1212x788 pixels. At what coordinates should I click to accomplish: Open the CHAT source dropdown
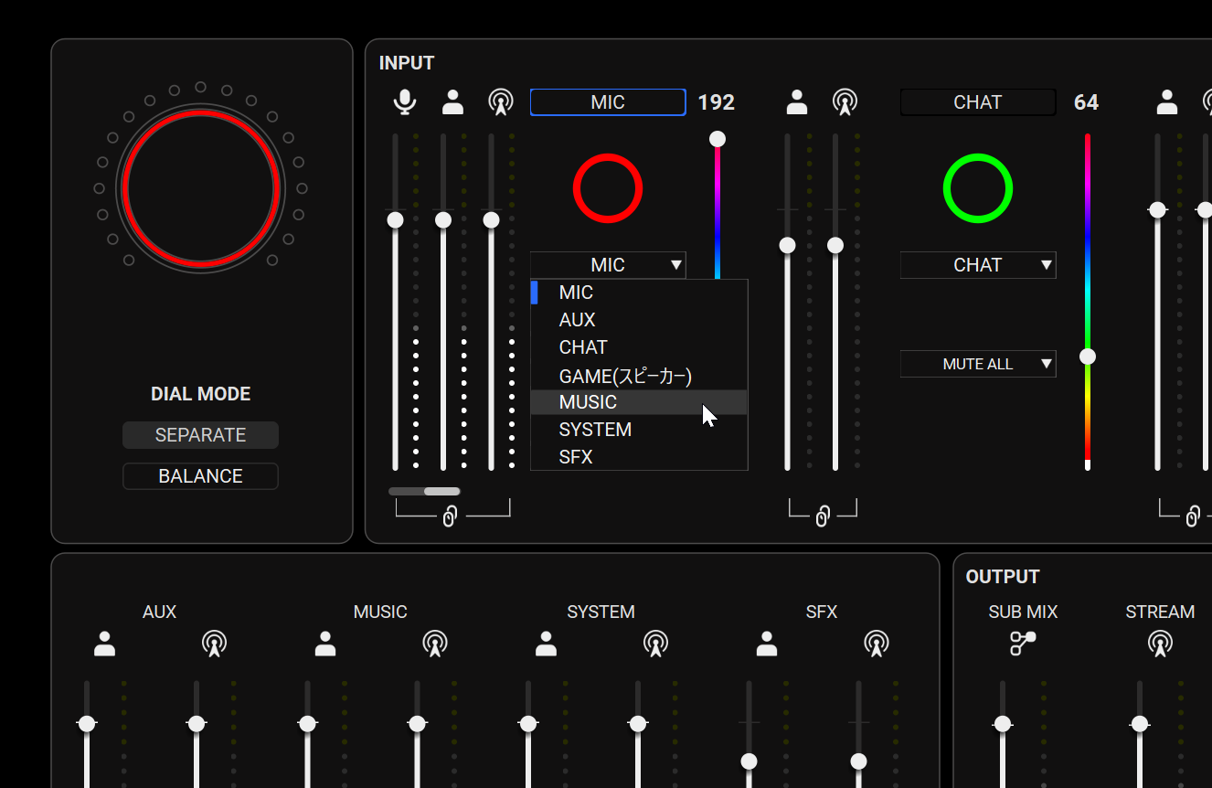(x=978, y=265)
